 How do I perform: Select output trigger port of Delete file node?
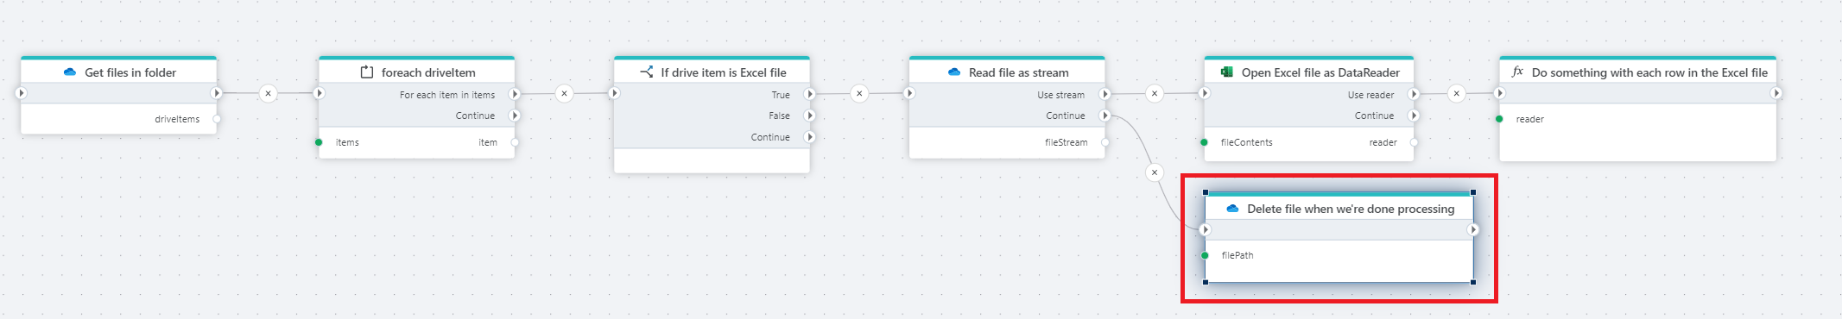pos(1473,229)
